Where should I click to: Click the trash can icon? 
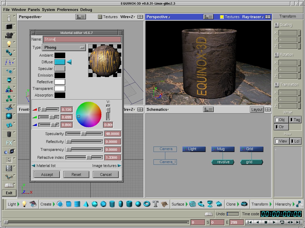pos(9,134)
